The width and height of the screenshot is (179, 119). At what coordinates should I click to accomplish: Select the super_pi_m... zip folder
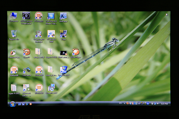[51, 71]
